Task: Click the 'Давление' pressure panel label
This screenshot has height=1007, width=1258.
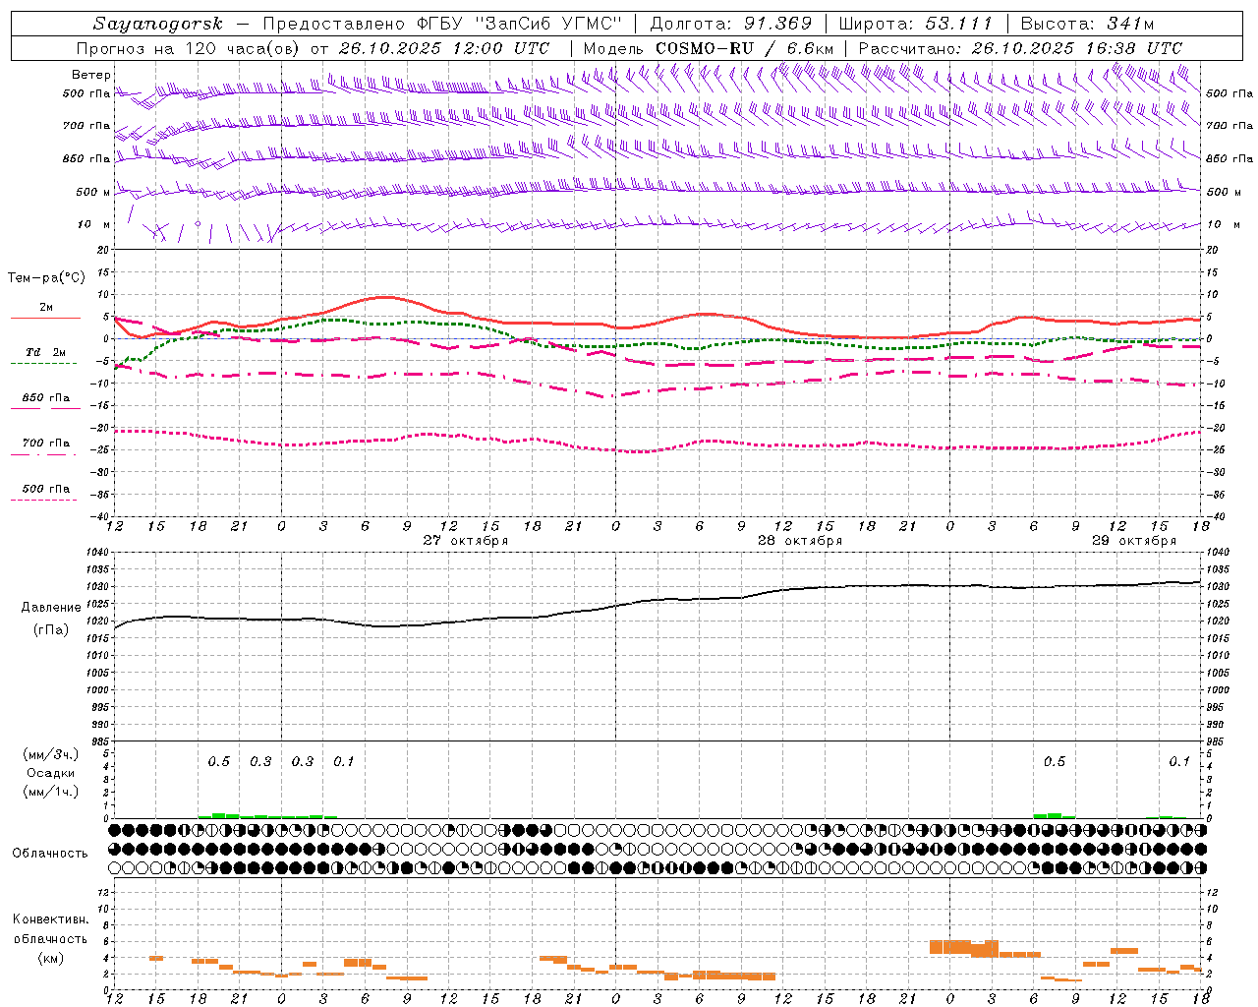Action: tap(51, 608)
